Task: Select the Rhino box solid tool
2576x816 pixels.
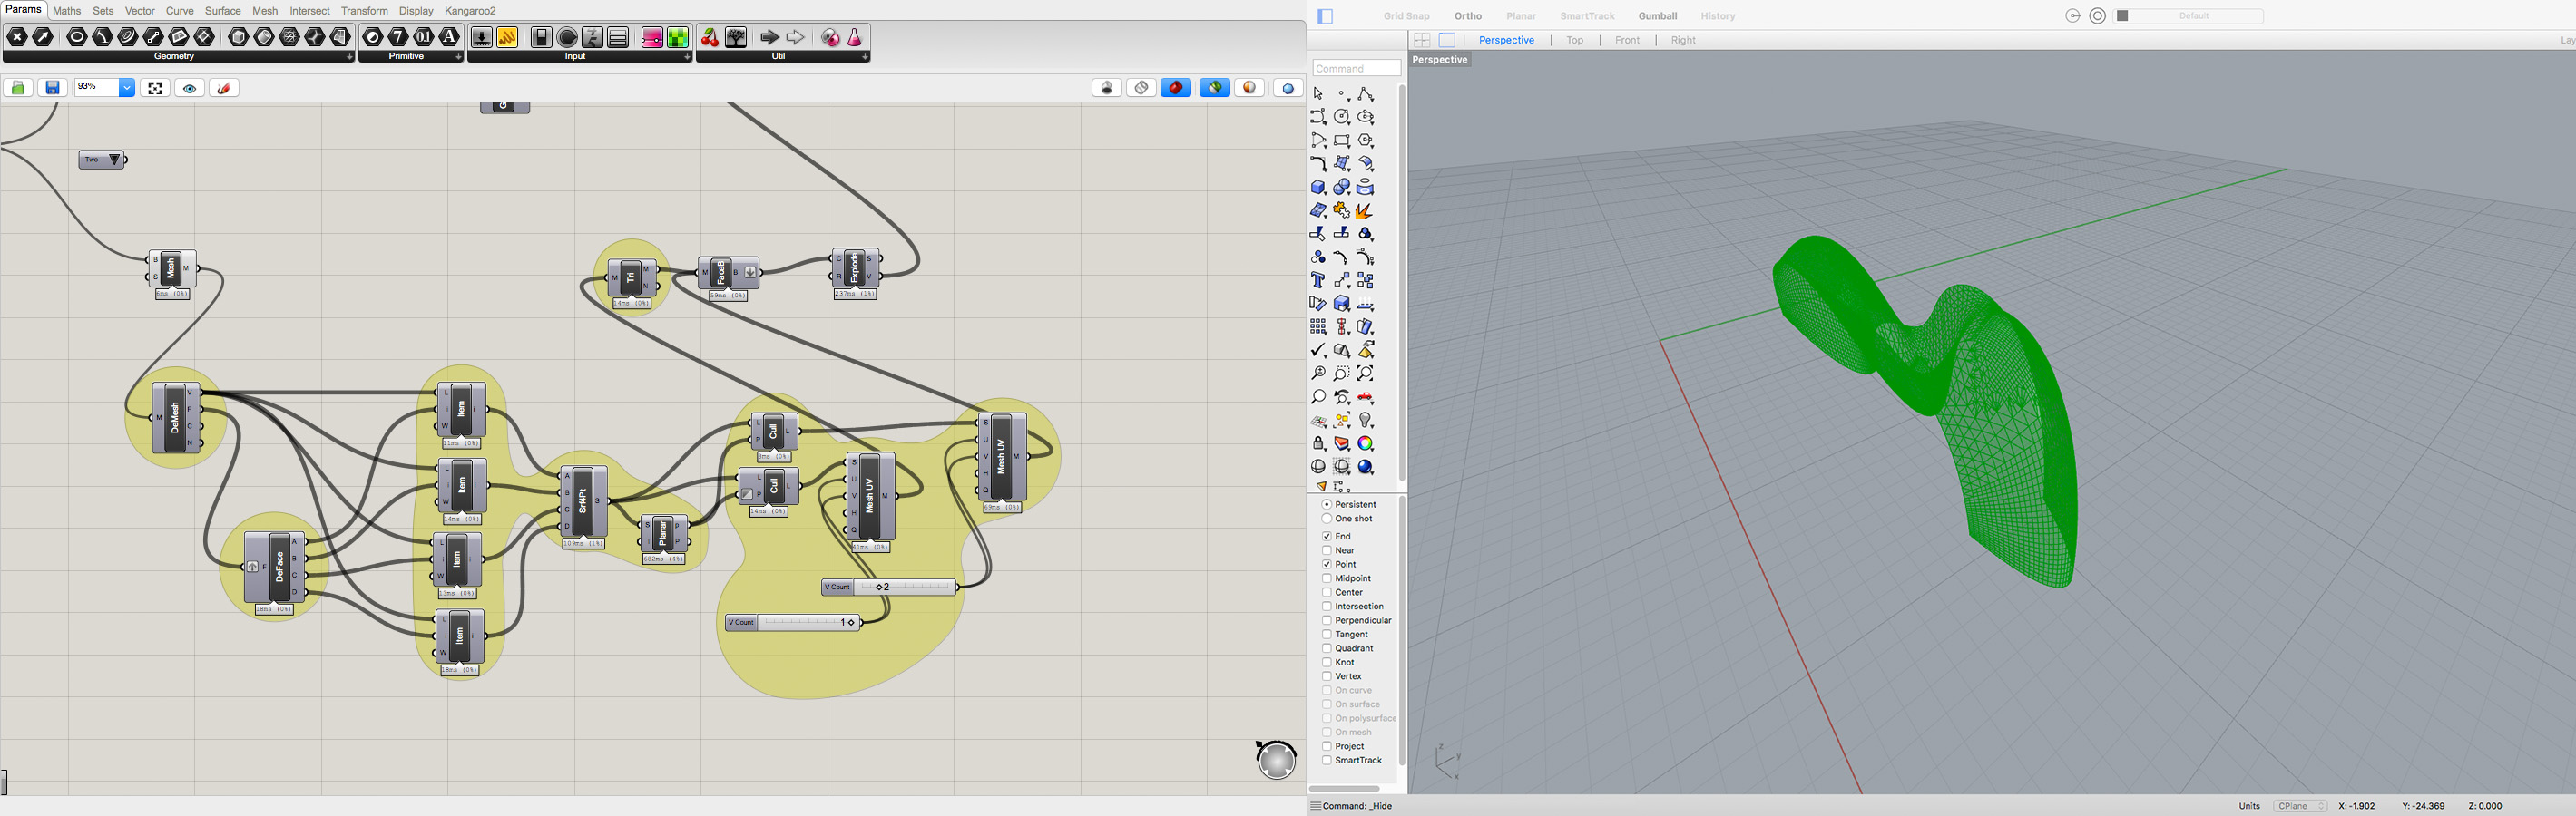Action: 1318,187
